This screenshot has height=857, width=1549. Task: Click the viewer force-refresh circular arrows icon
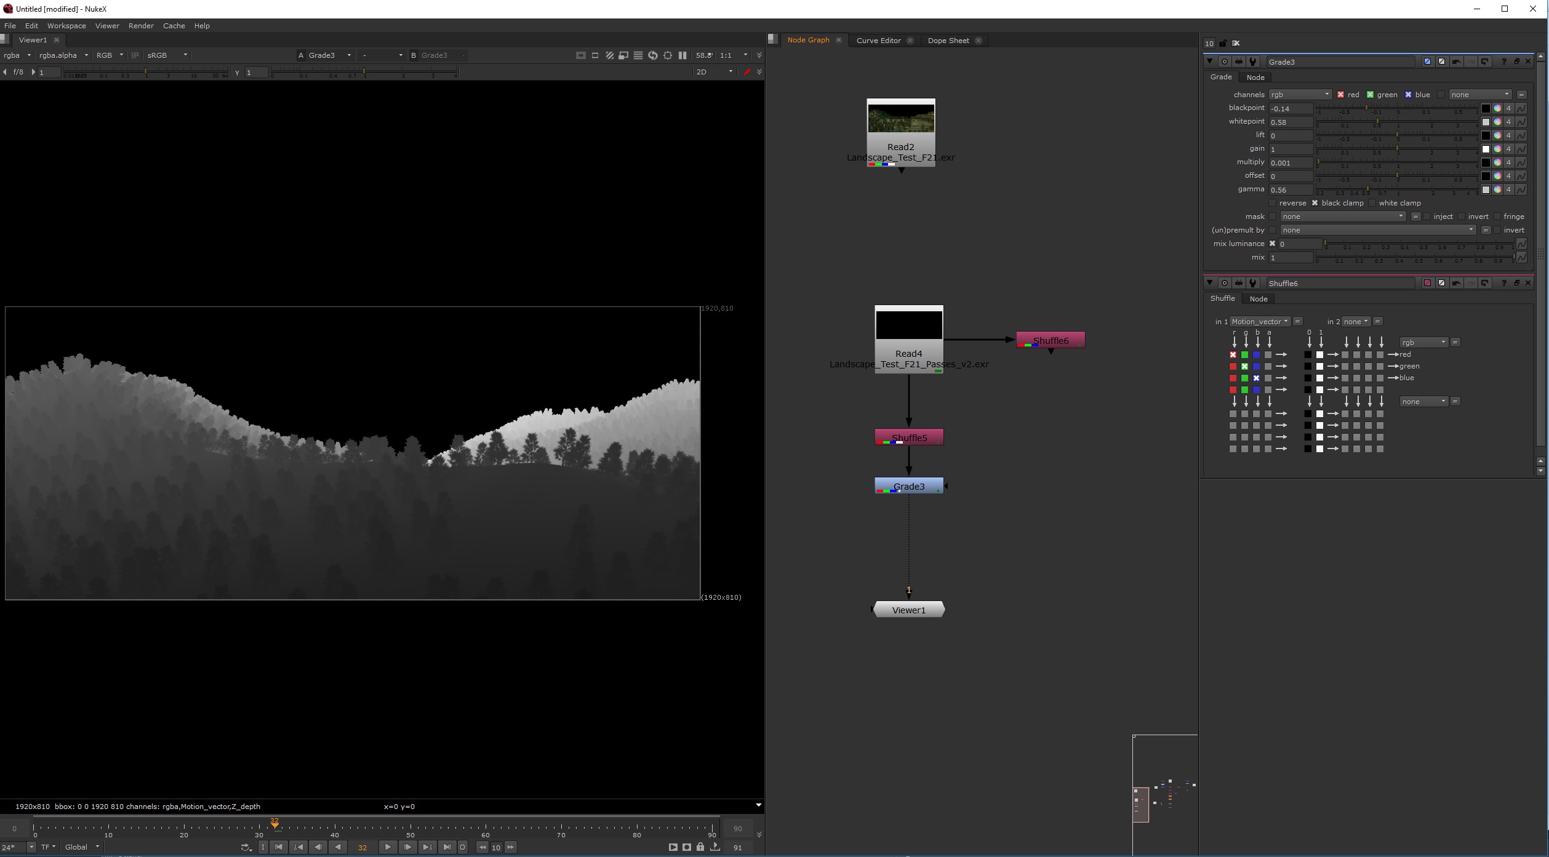click(653, 55)
